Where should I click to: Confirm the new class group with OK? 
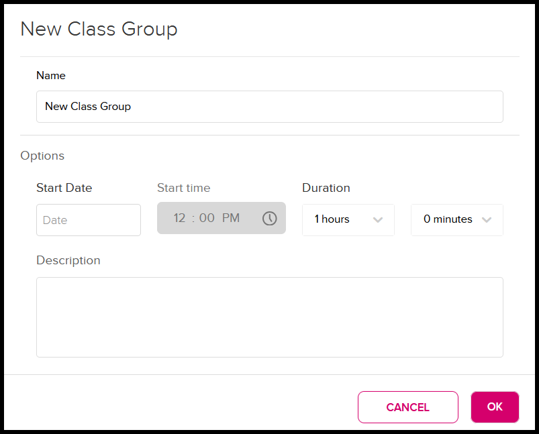[x=495, y=406]
